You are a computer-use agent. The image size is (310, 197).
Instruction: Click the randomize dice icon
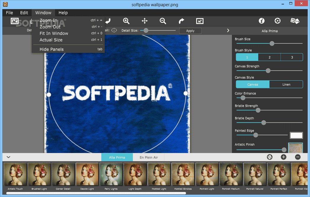(295, 21)
